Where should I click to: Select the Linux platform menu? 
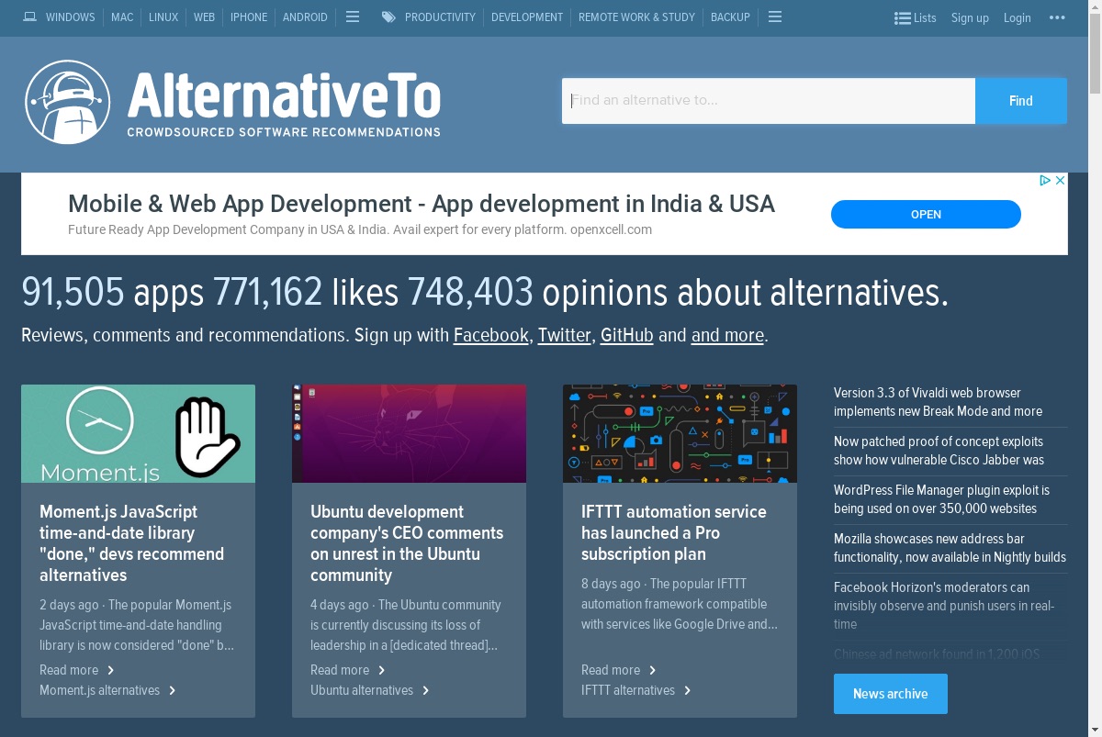(163, 17)
